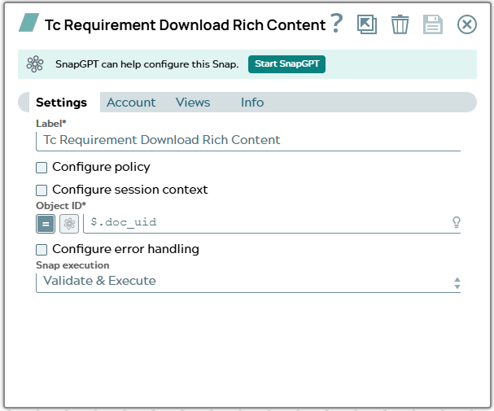Click the dialog title Tc Requirement Download Rich Content
The image size is (494, 411).
tap(185, 25)
